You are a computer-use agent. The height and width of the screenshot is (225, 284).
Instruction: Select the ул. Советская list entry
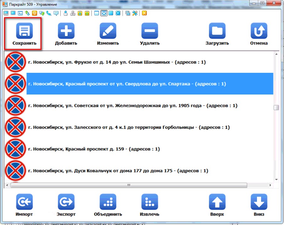[133, 106]
